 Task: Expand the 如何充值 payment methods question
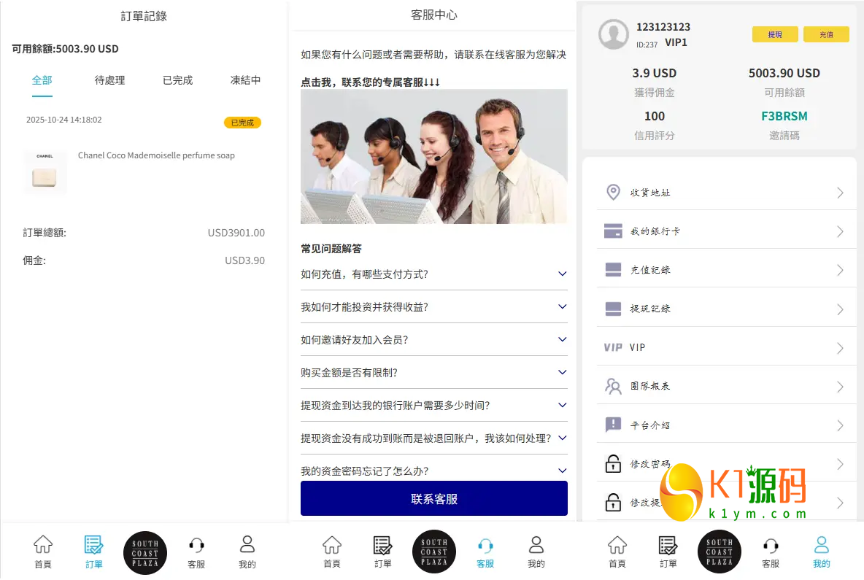434,274
